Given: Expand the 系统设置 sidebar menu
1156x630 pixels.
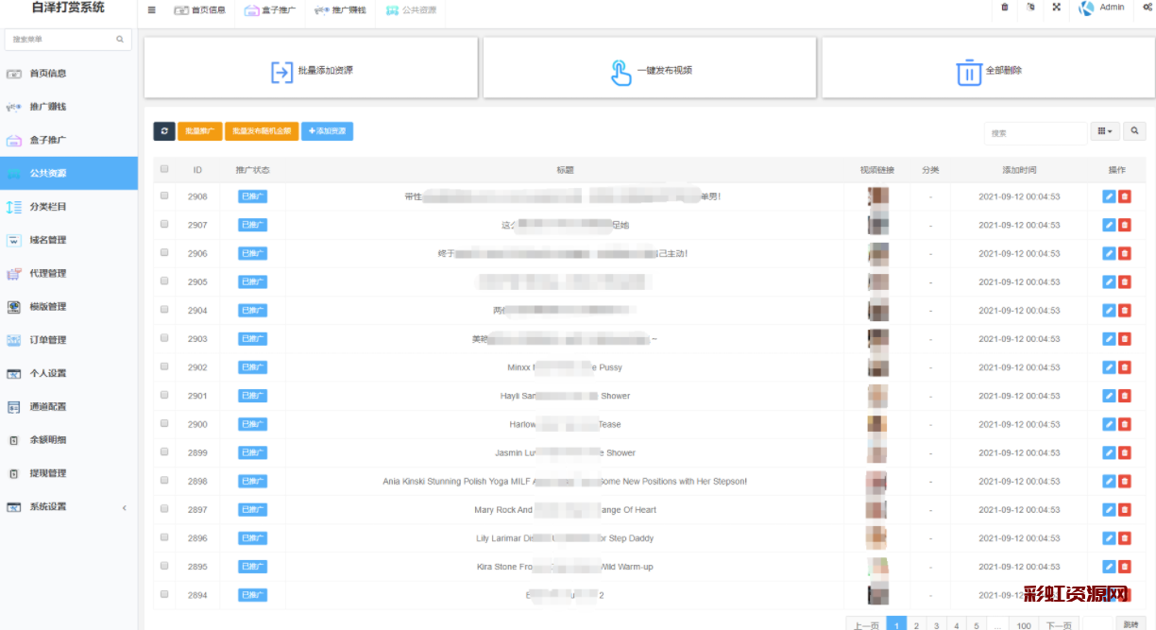Looking at the screenshot, I should point(68,507).
